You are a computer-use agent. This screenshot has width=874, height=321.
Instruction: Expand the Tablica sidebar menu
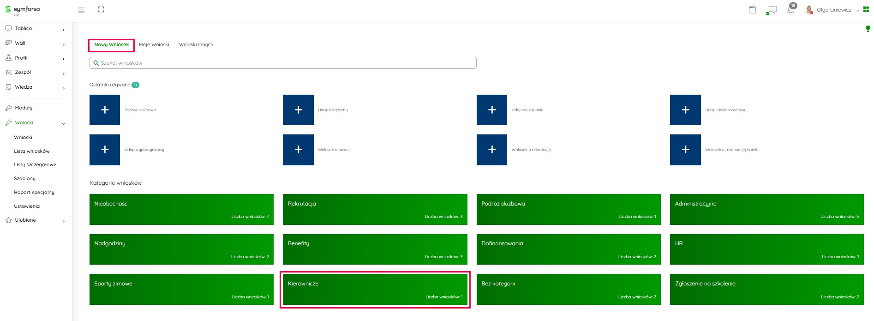[x=35, y=29]
